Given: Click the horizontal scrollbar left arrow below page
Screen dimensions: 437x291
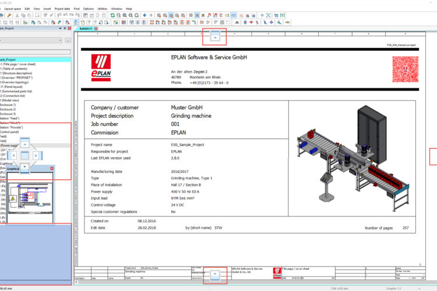Looking at the screenshot, I should (x=76, y=282).
